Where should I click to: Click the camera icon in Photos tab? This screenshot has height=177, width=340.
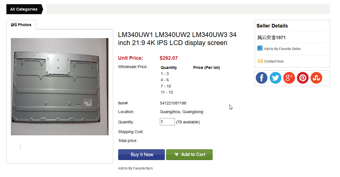click(14, 24)
